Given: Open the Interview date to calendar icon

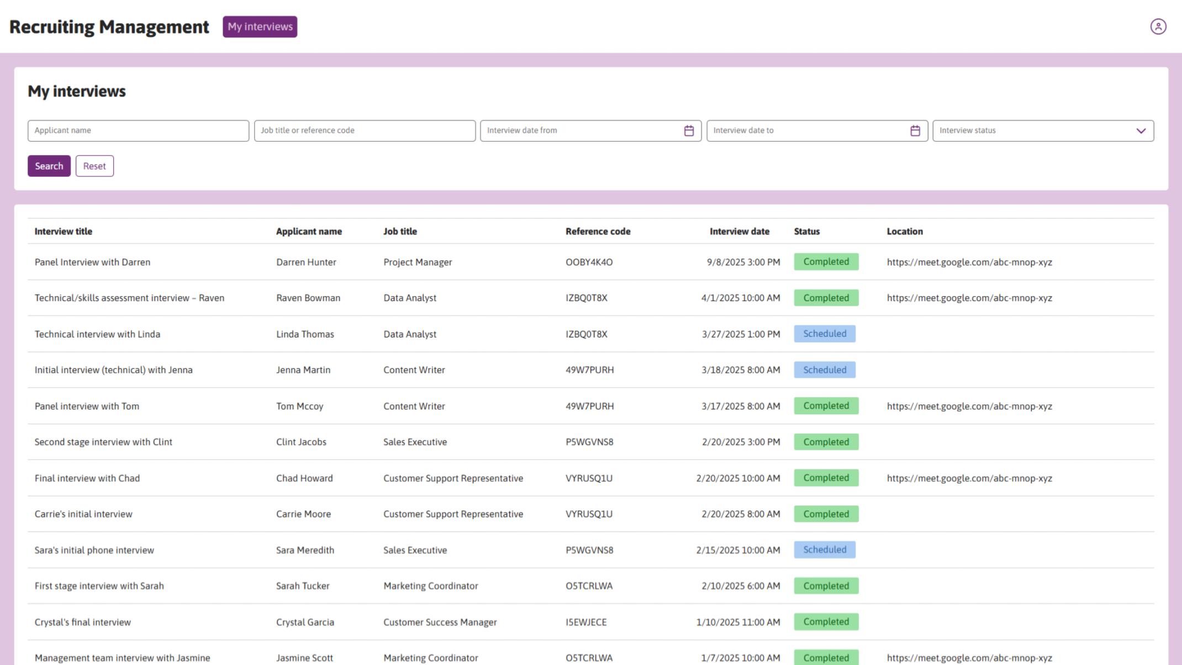Looking at the screenshot, I should [915, 131].
